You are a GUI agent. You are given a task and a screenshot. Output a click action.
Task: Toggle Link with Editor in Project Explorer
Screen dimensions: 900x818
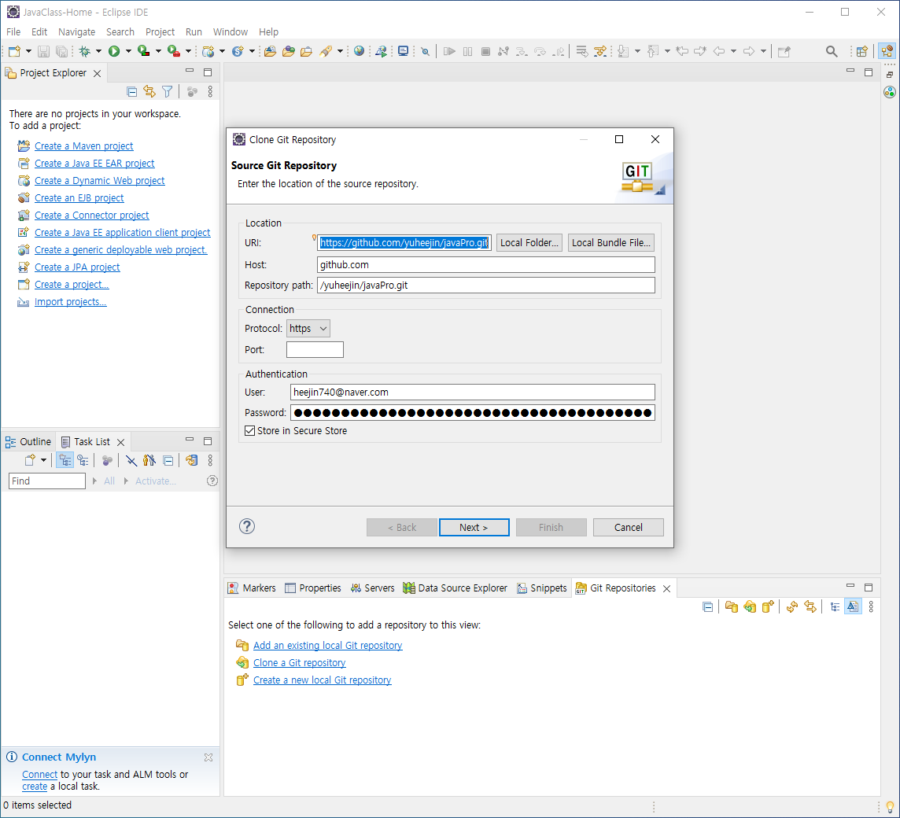(149, 91)
